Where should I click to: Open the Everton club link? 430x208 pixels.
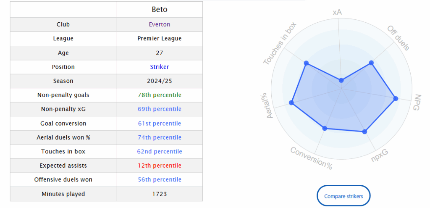tap(160, 24)
